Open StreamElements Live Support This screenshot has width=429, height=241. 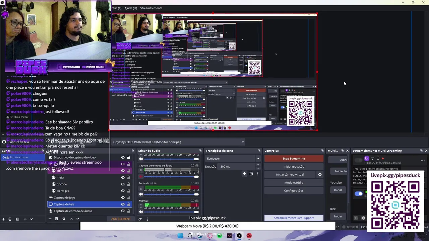pos(294,218)
